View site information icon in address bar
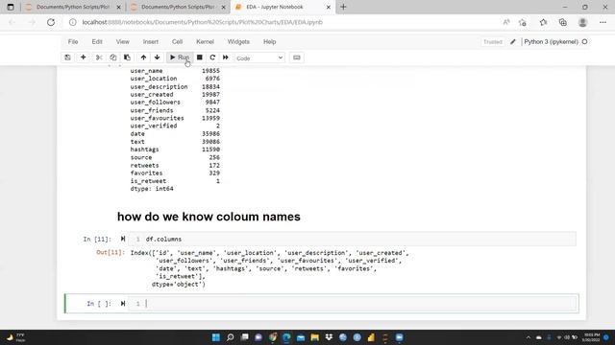 click(73, 22)
